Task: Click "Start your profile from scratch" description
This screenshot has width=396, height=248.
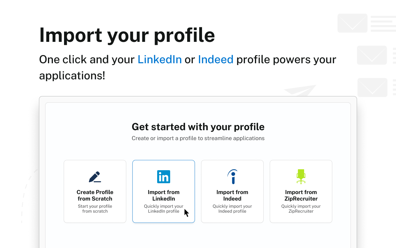Action: [x=95, y=209]
